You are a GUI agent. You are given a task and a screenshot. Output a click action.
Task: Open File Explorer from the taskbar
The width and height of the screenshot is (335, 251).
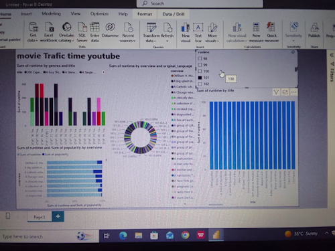(x=139, y=236)
